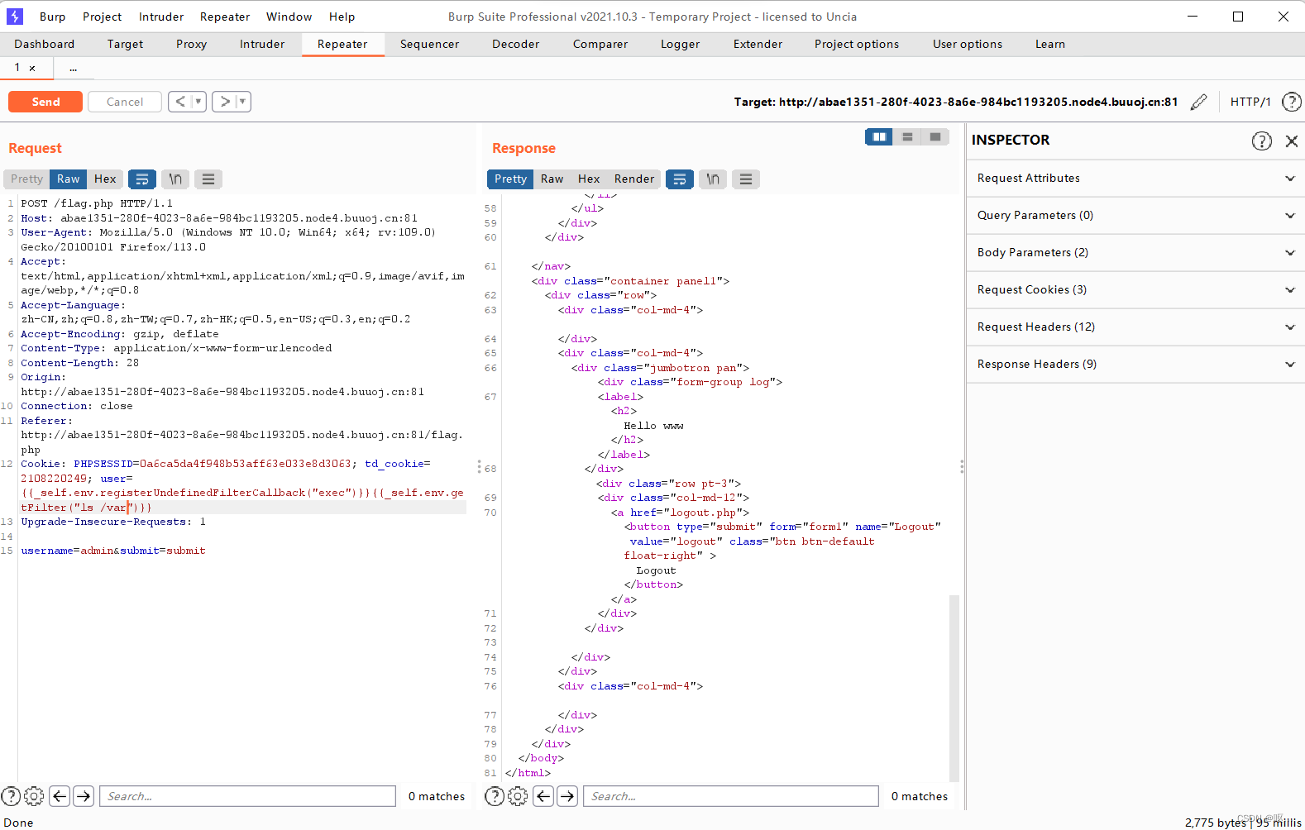Expand Response Headers (9) section
This screenshot has height=830, width=1305.
pyautogui.click(x=1135, y=364)
